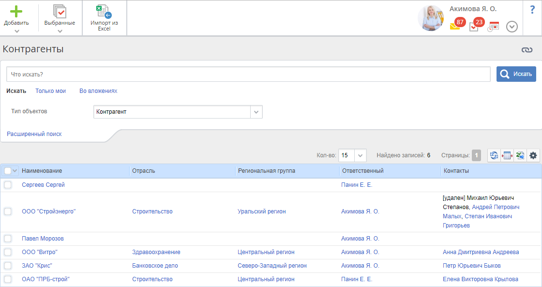Switch to the Во вложениях tab

tap(98, 91)
